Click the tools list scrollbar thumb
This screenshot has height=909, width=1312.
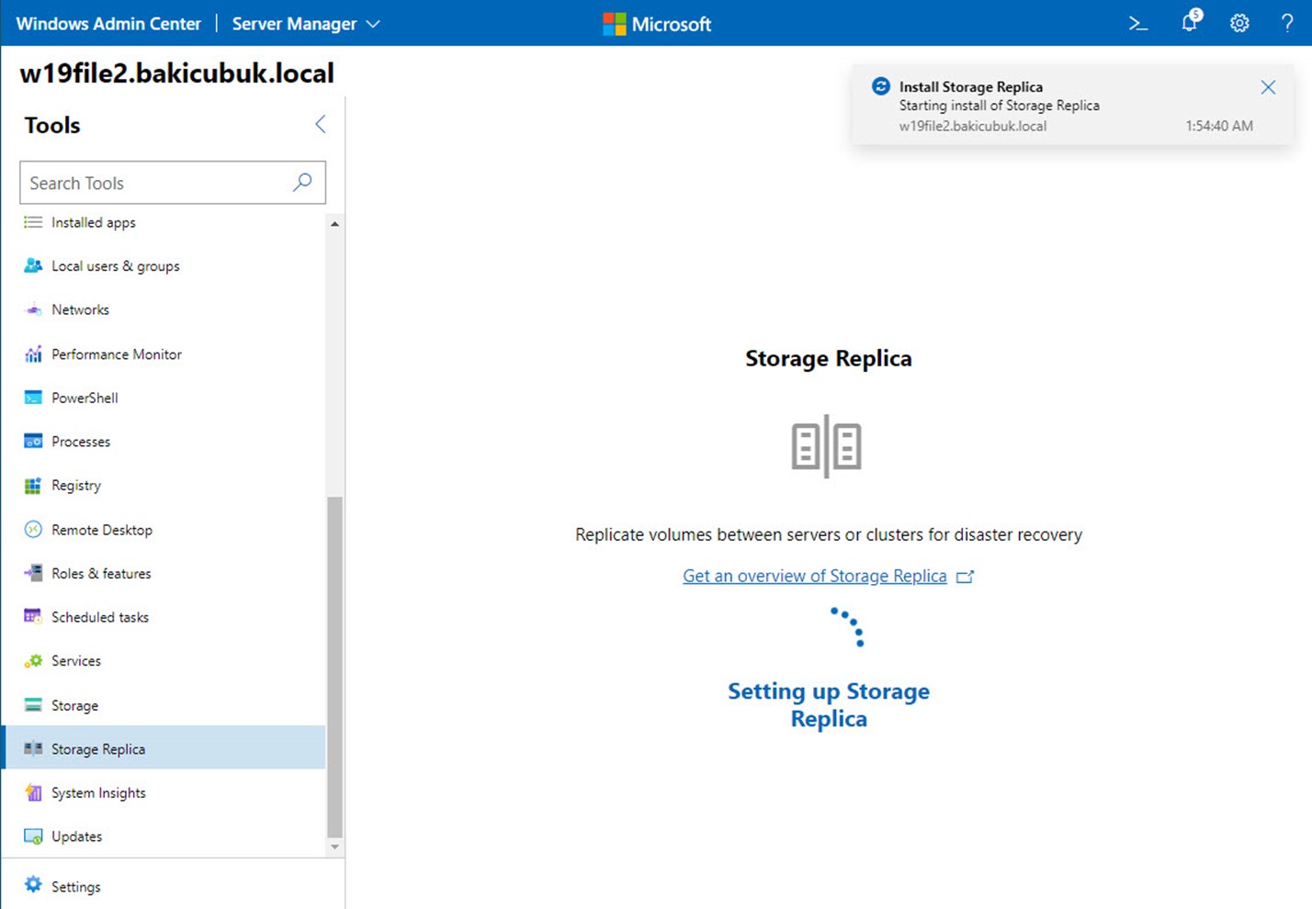334,667
